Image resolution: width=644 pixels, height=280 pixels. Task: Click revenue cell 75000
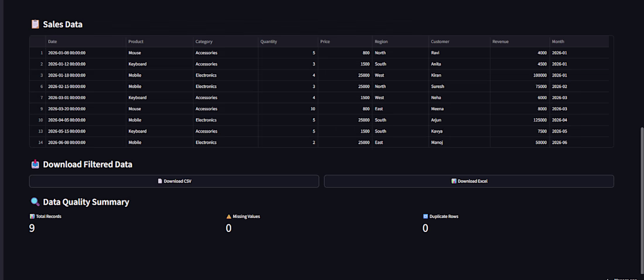519,87
